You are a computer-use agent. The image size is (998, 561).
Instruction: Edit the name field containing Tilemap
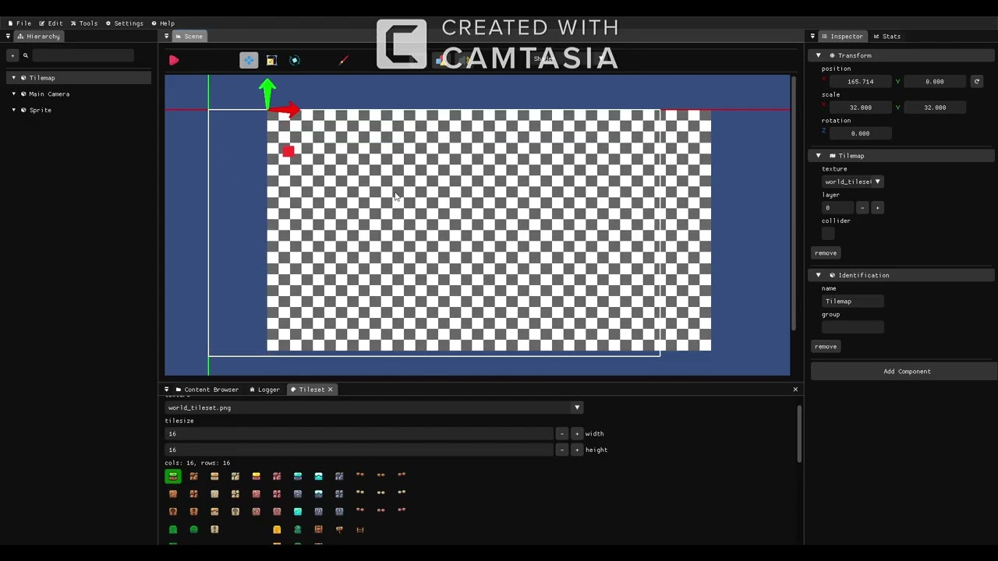tap(853, 302)
